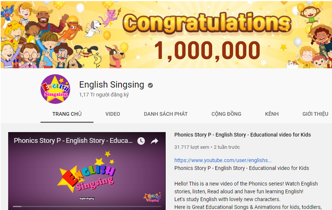The height and width of the screenshot is (210, 332).
Task: Click the Watch Later clock icon
Action: click(141, 141)
